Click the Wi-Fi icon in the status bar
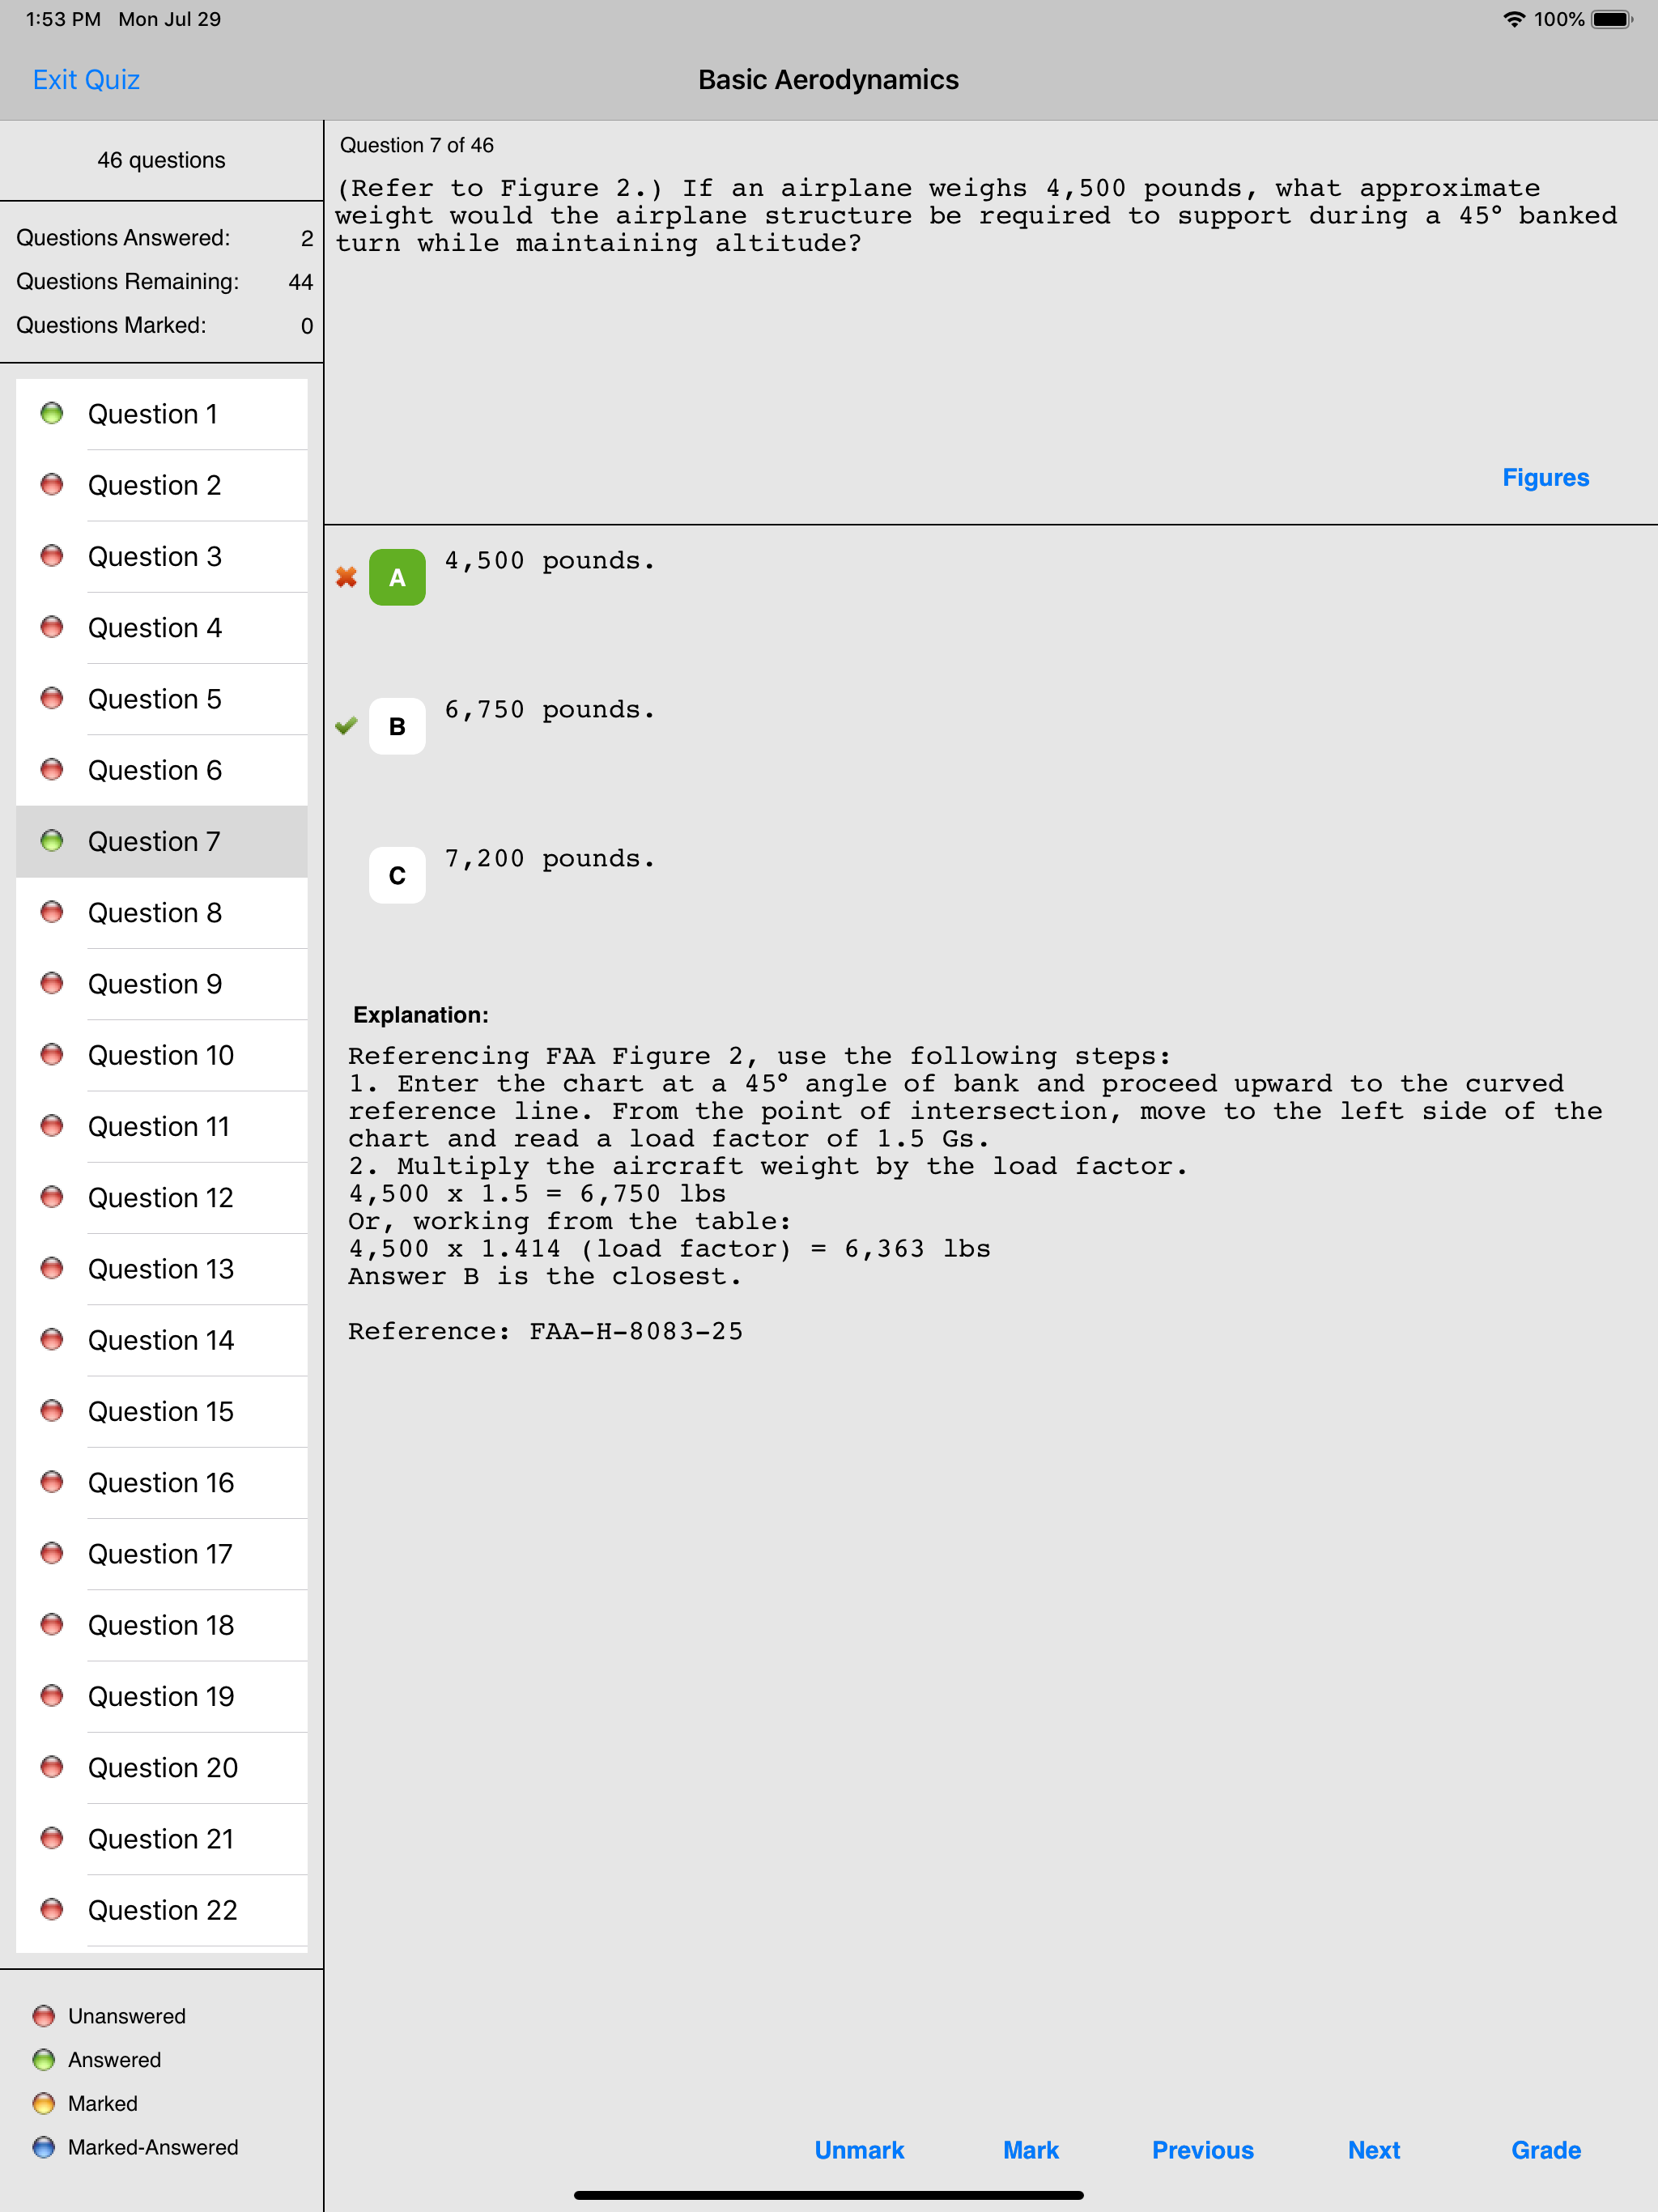 1513,18
